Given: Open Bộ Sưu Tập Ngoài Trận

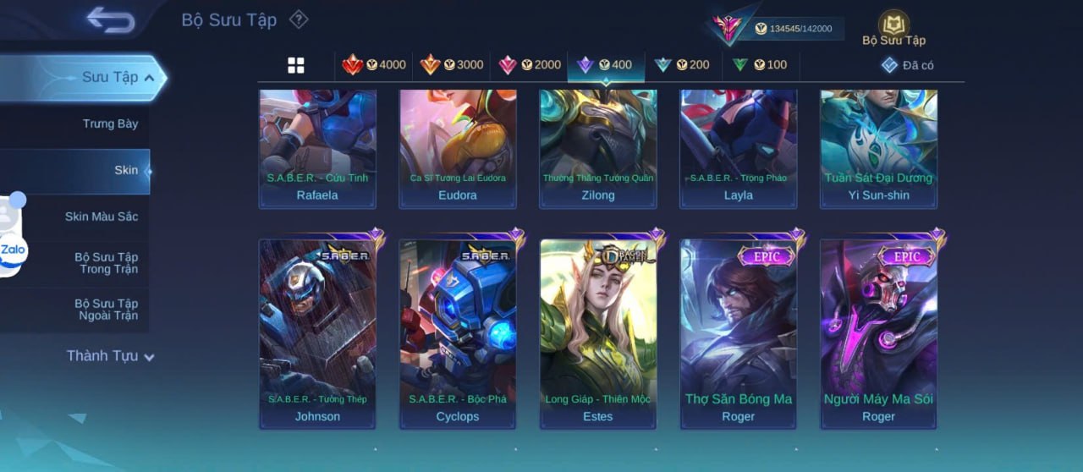Looking at the screenshot, I should click(106, 310).
